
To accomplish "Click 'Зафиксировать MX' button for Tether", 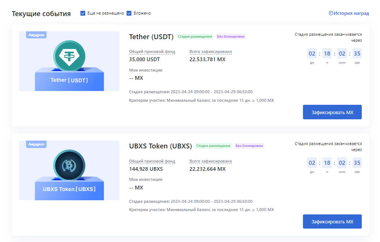I will click(x=332, y=112).
